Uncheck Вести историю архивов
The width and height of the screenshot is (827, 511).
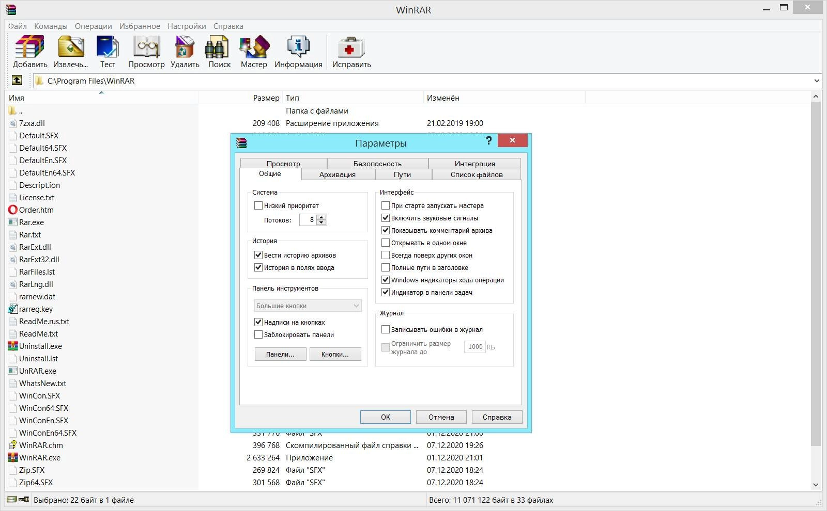coord(258,255)
